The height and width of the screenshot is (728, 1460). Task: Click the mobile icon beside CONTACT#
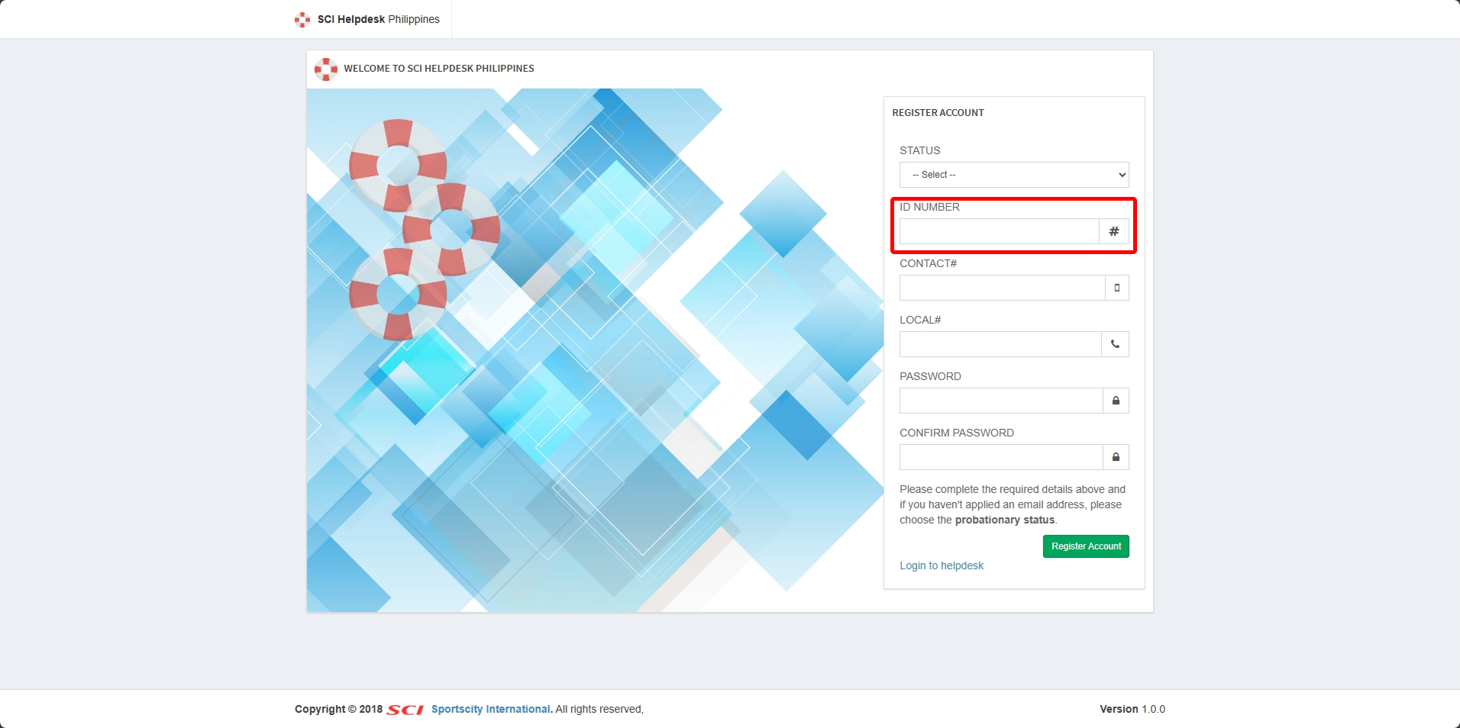pyautogui.click(x=1117, y=288)
